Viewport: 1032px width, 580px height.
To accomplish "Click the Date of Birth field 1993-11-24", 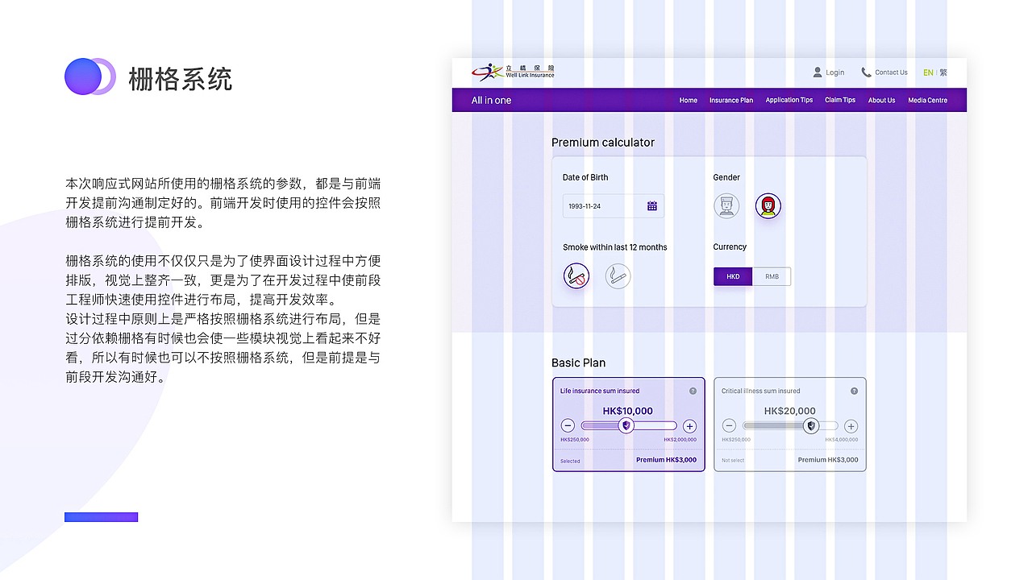I will tap(614, 206).
